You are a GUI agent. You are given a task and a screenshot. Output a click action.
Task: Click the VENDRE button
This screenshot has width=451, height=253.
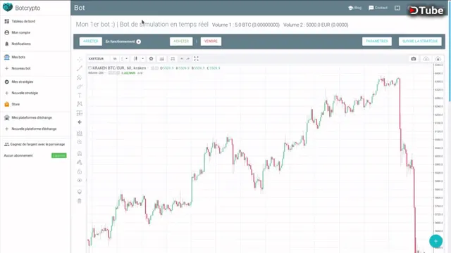point(211,41)
